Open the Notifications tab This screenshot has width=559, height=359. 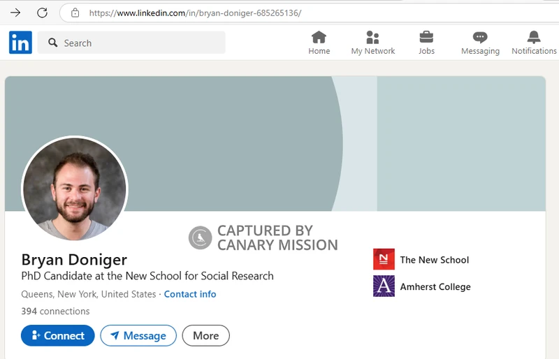pyautogui.click(x=534, y=43)
